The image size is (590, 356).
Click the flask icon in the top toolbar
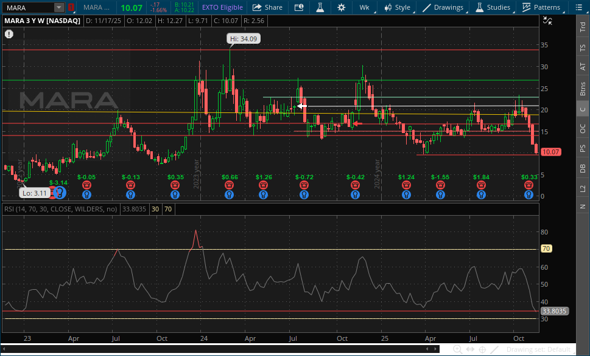(x=320, y=7)
